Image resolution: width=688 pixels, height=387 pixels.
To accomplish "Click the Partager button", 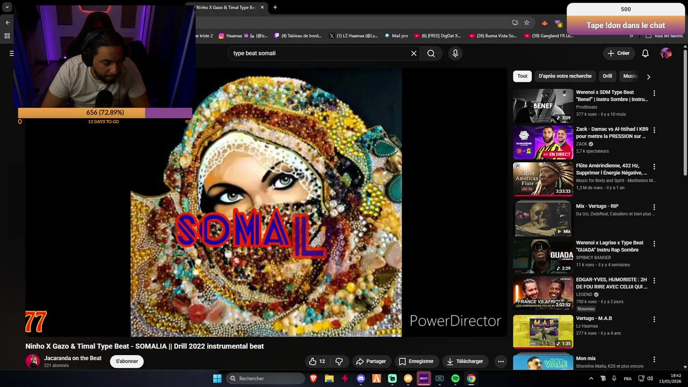I will [x=371, y=361].
